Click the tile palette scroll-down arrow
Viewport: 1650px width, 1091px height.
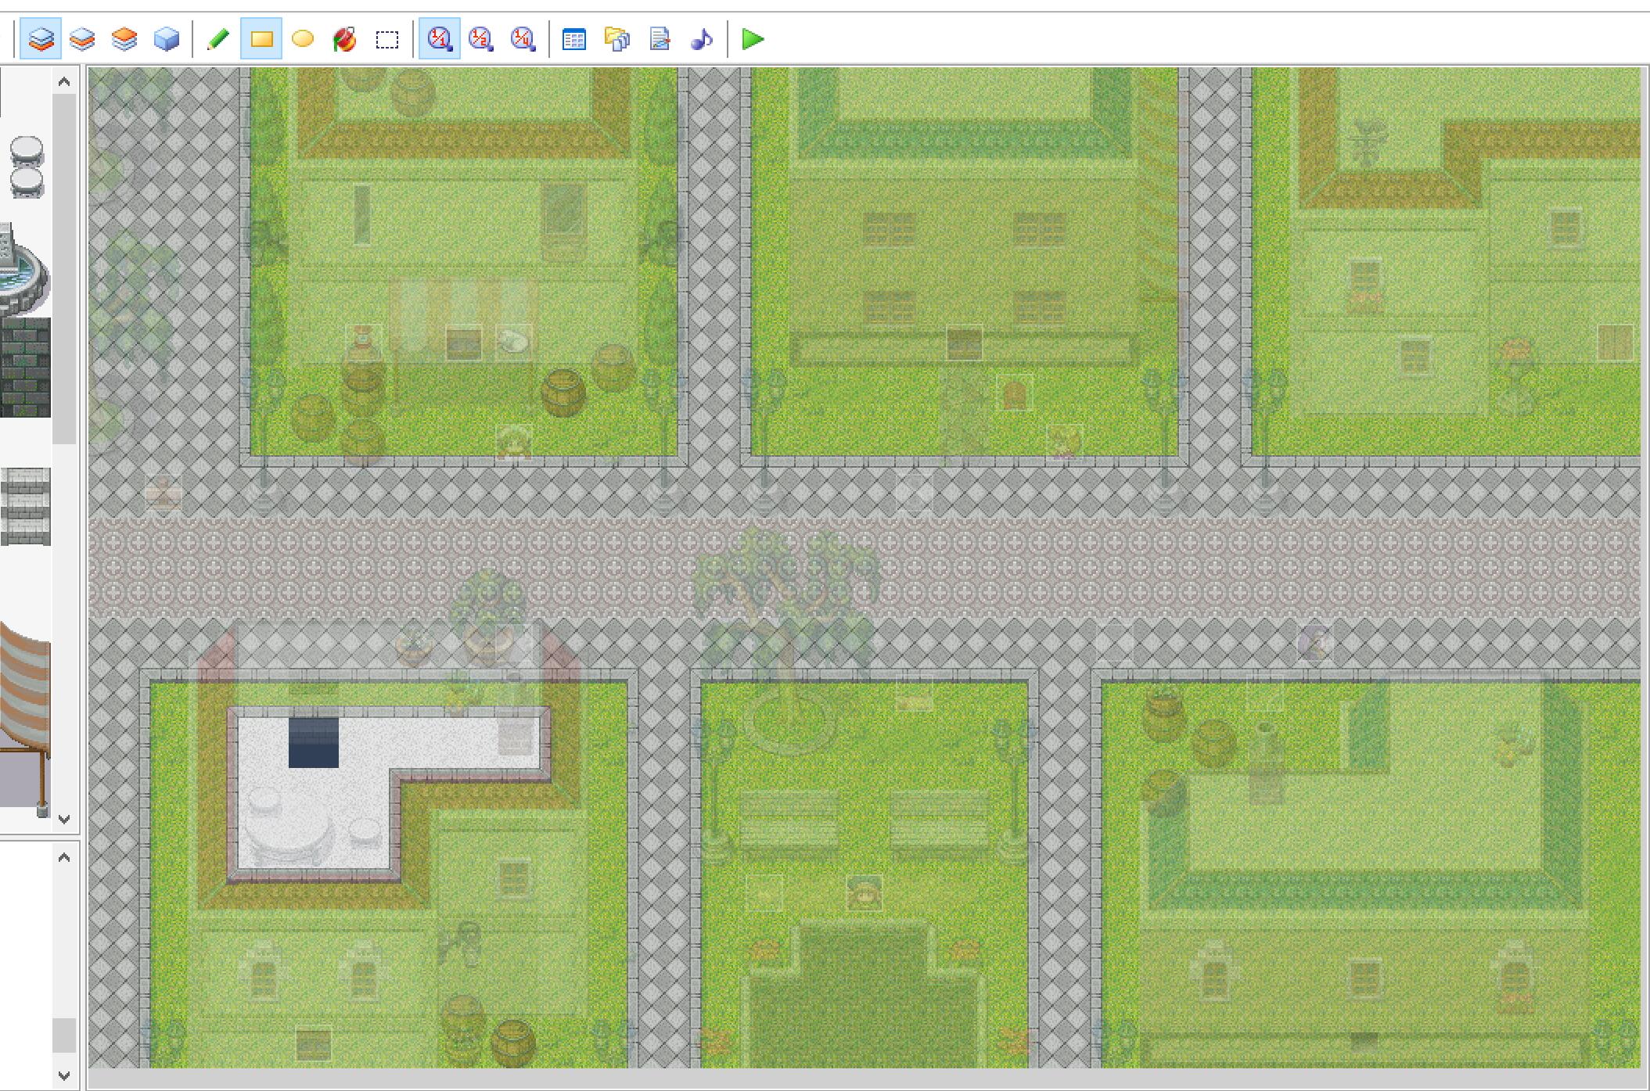(64, 819)
